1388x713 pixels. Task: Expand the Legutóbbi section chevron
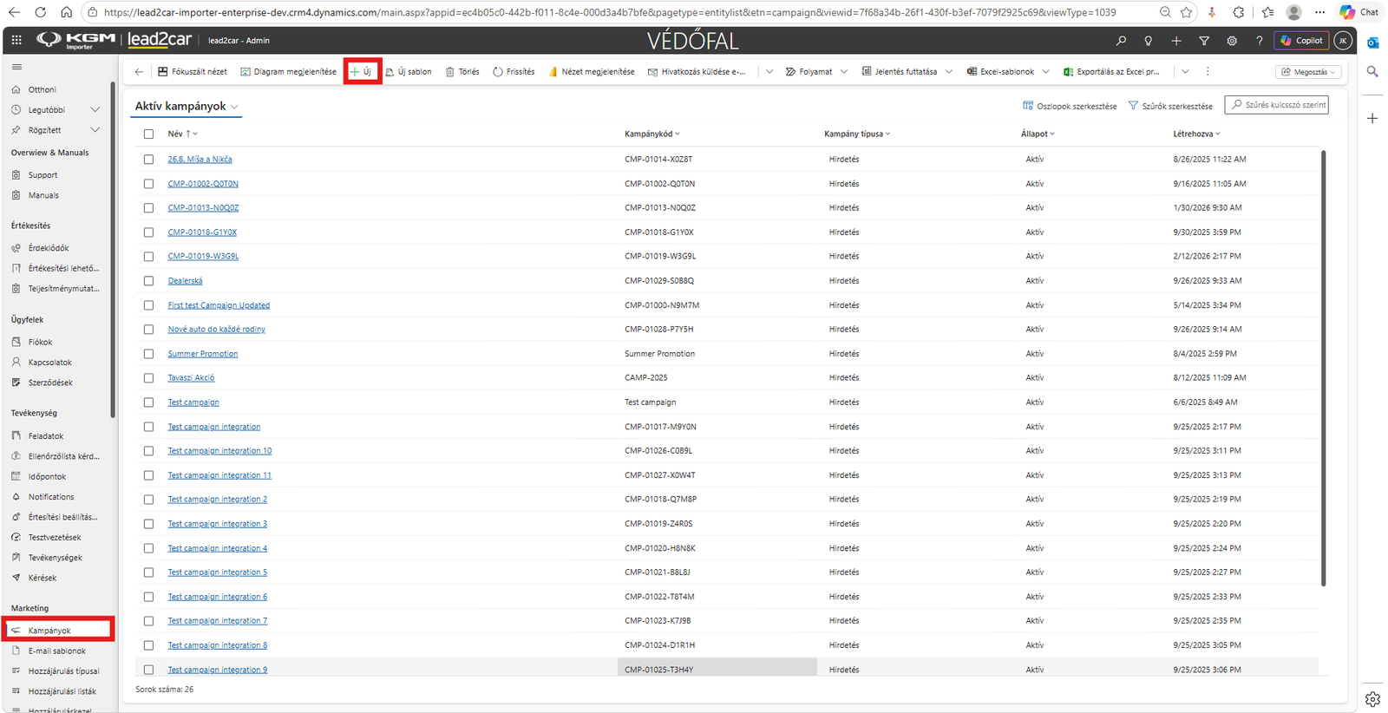click(x=95, y=110)
